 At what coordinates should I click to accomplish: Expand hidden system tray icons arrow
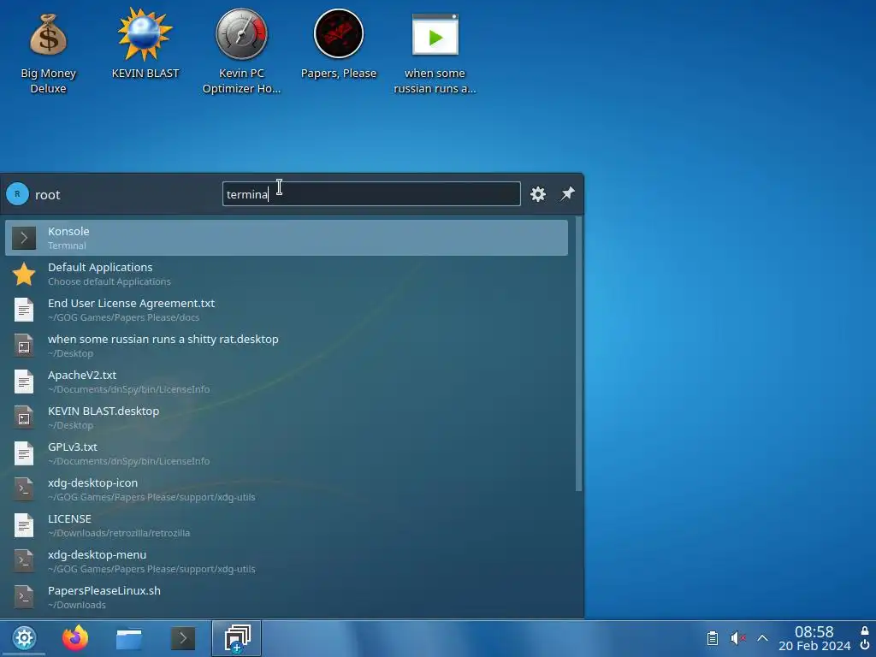coord(762,638)
